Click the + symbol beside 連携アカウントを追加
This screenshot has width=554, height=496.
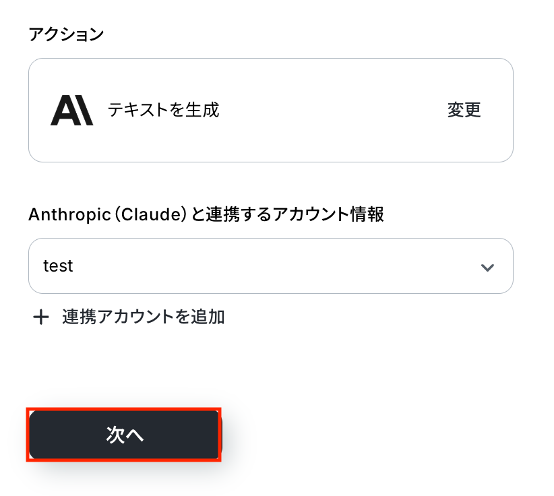pos(41,317)
